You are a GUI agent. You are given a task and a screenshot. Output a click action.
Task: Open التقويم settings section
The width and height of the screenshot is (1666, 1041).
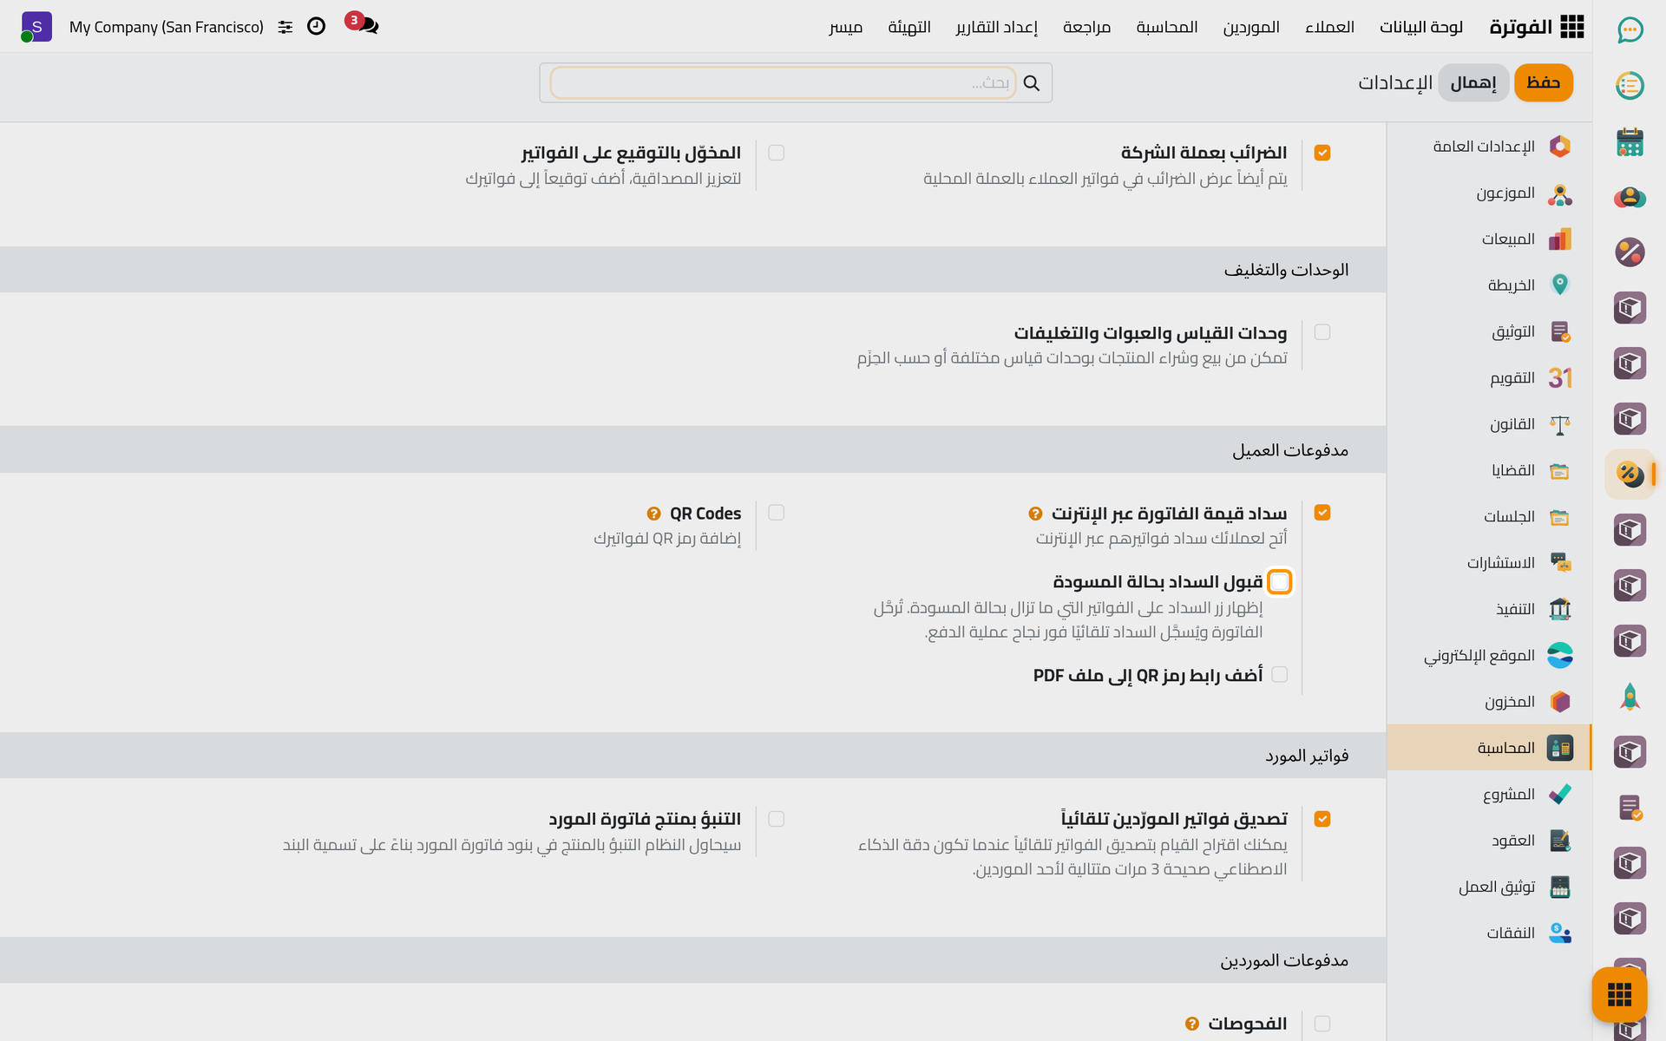(x=1489, y=378)
